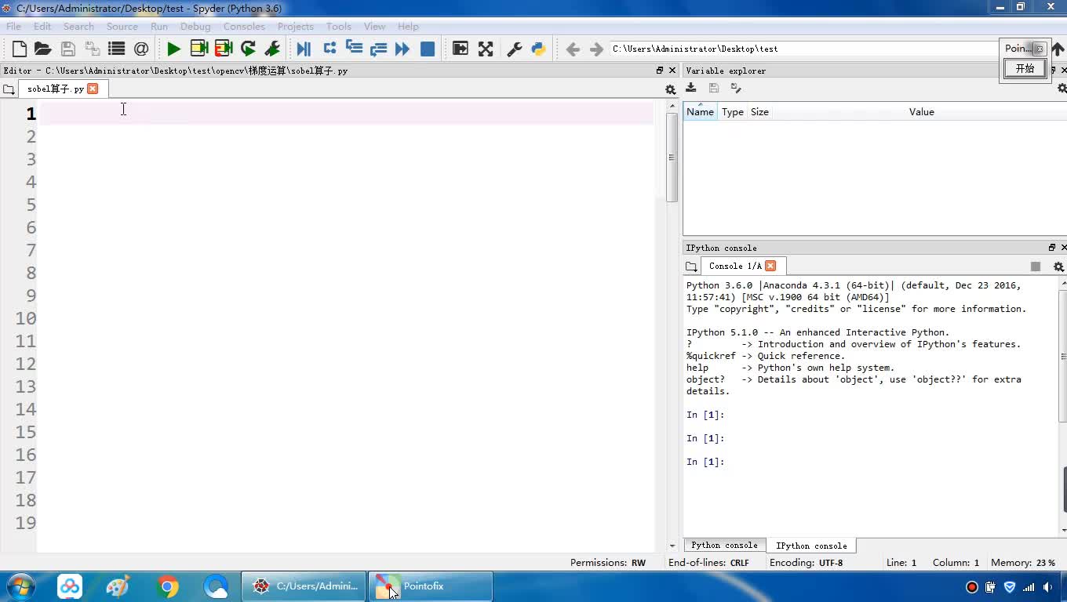Toggle fullscreen mode with crossed-arrows icon
This screenshot has height=602, width=1067.
click(486, 49)
